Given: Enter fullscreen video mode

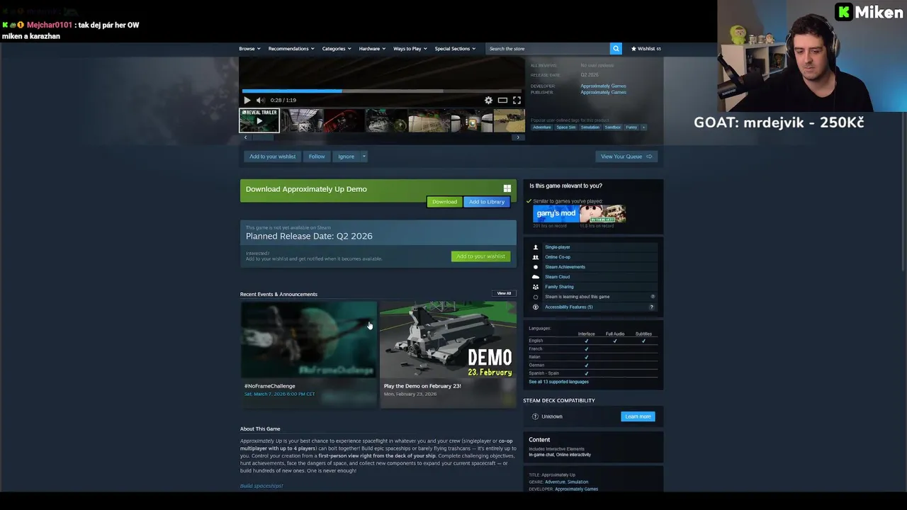Looking at the screenshot, I should [517, 101].
